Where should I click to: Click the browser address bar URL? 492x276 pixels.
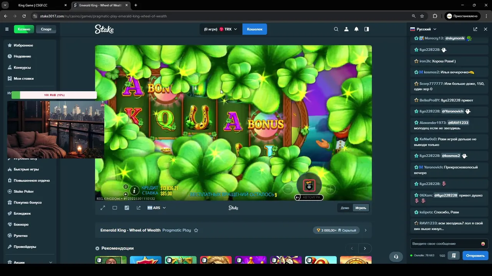[x=103, y=16]
